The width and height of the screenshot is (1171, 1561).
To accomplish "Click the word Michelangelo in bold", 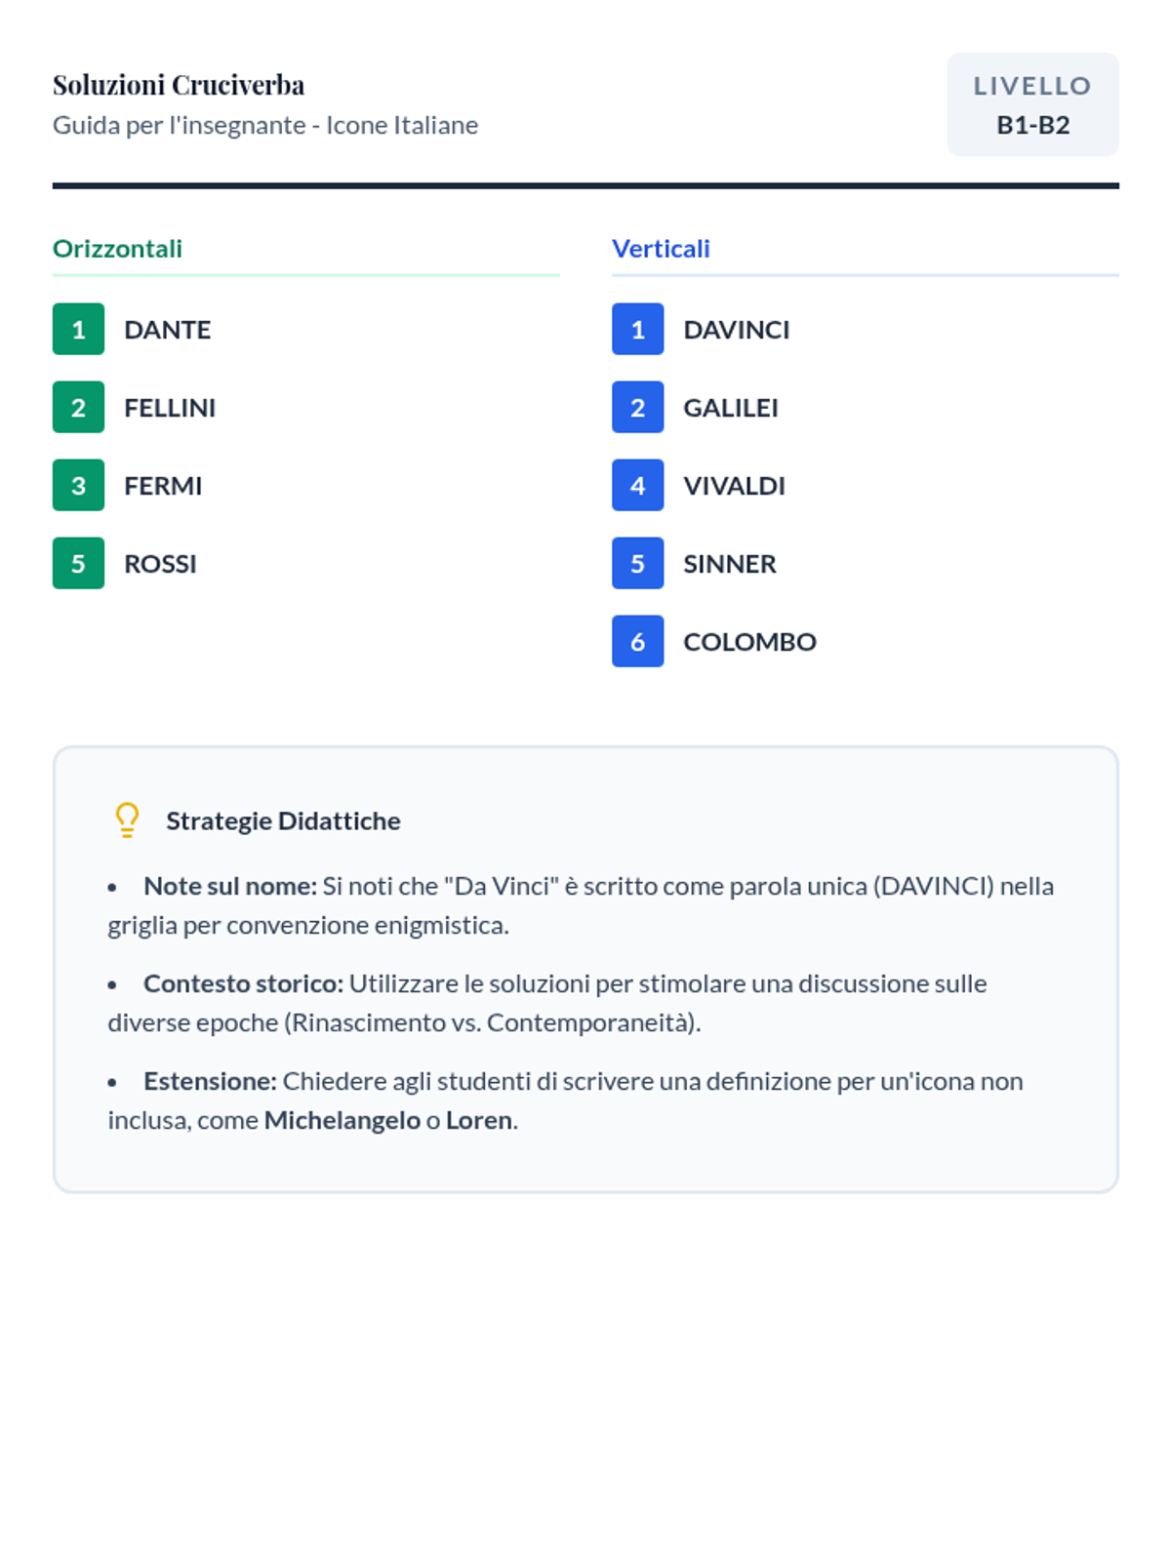I will (342, 1120).
